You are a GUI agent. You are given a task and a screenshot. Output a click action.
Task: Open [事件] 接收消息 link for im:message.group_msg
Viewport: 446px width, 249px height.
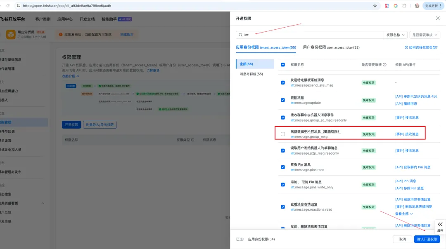pyautogui.click(x=407, y=134)
